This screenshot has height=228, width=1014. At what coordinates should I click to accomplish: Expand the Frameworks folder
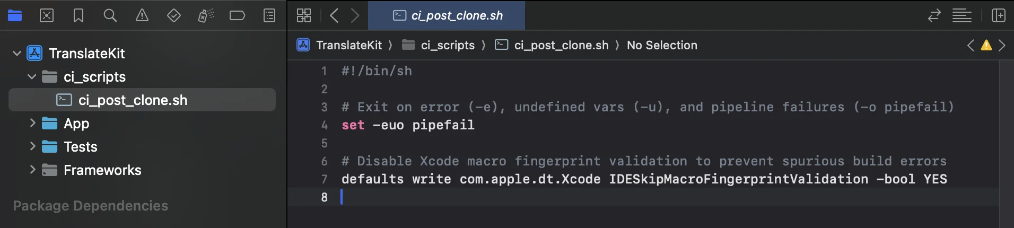point(32,170)
